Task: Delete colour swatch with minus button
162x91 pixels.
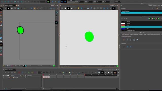Action: pyautogui.click(x=124, y=18)
